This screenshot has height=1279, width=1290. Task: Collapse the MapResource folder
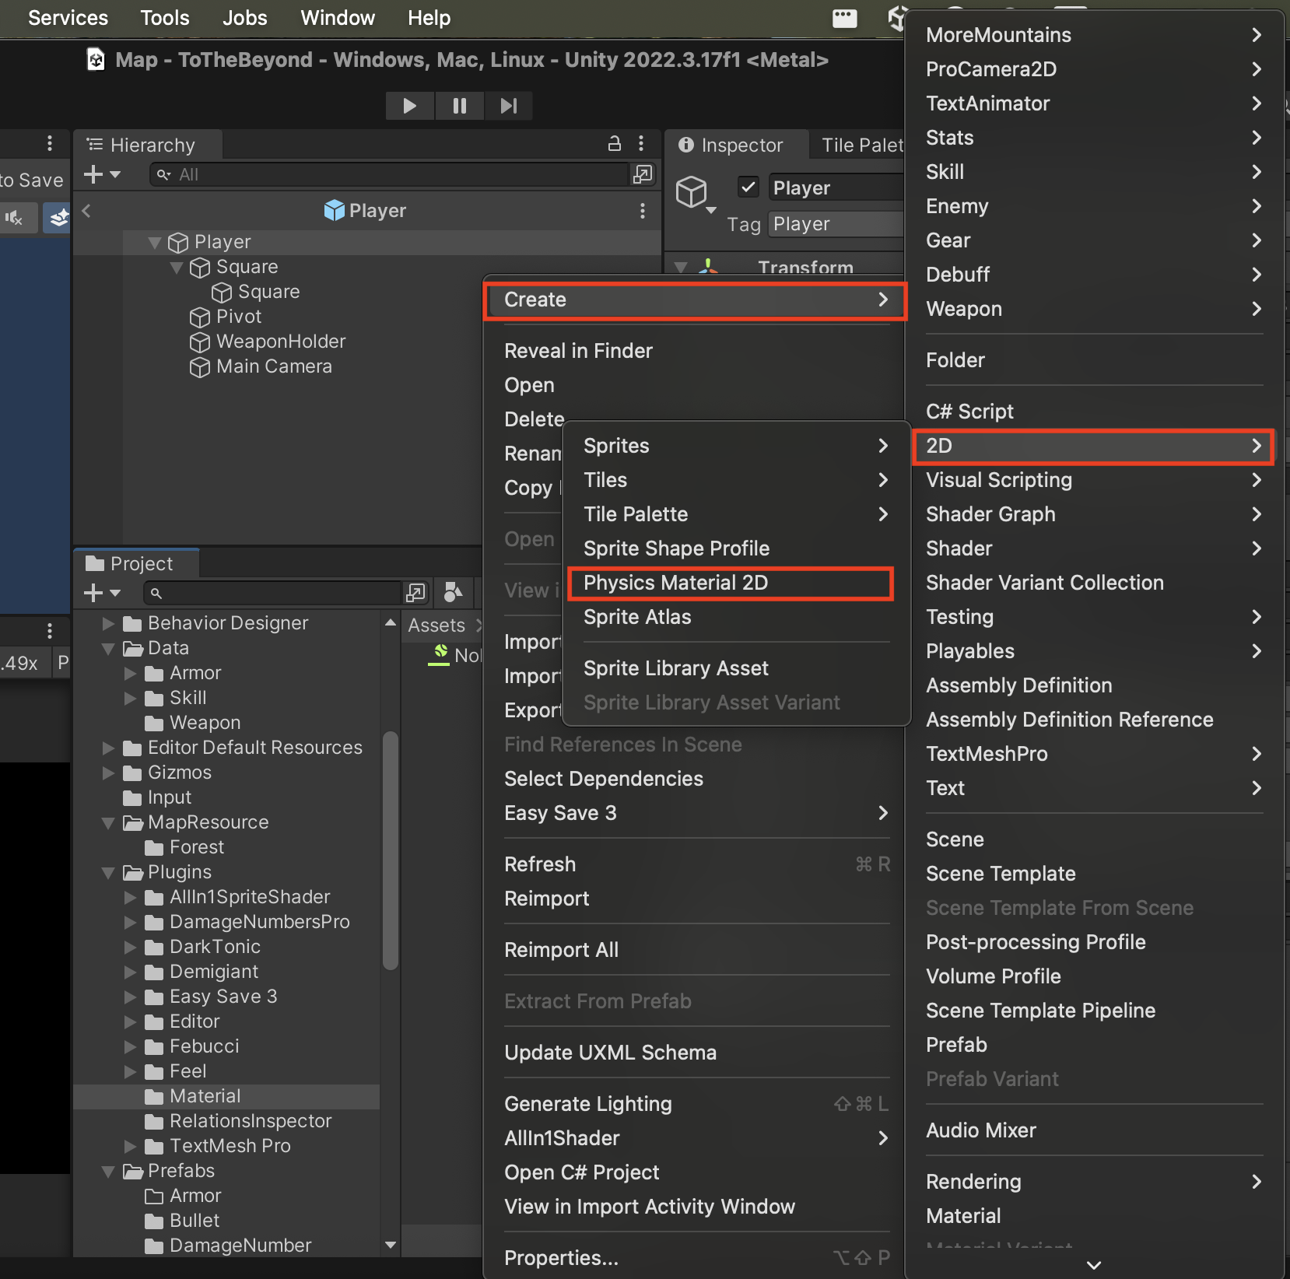click(108, 822)
